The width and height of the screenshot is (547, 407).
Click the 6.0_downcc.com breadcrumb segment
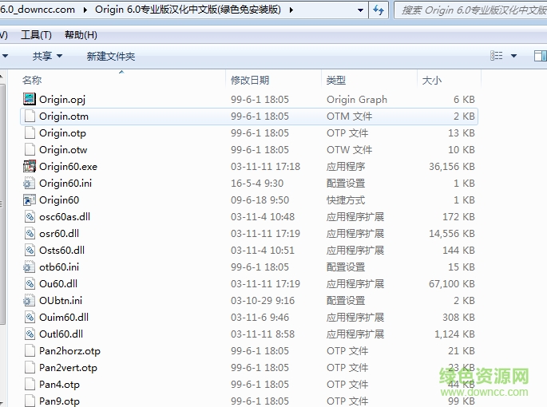point(38,10)
